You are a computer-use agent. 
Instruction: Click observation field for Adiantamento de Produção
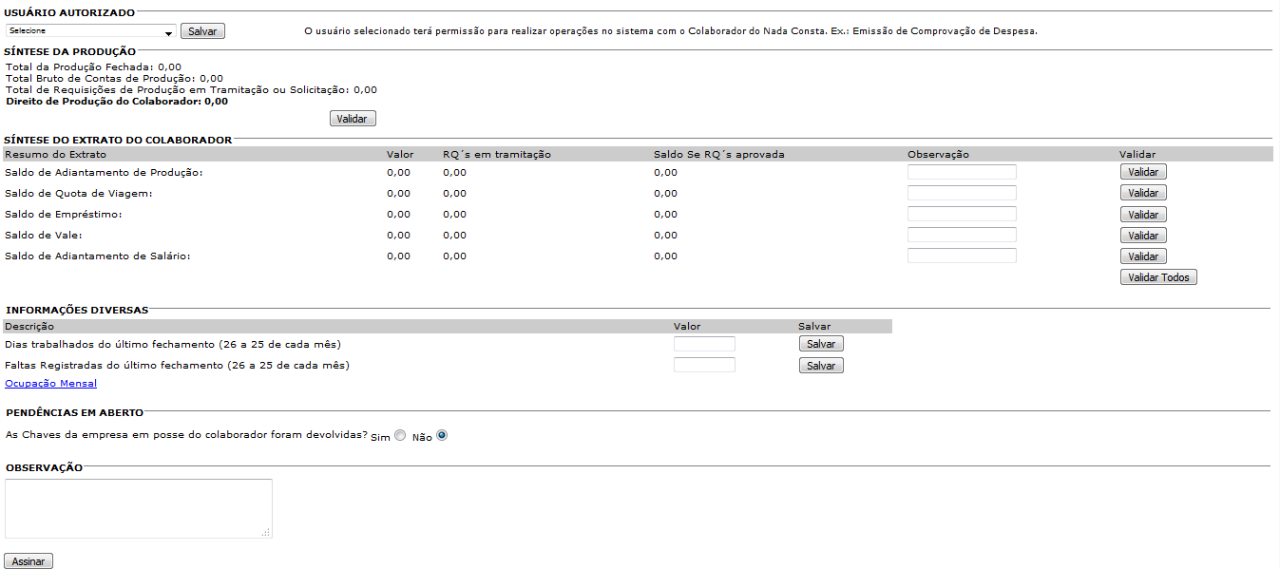coord(961,172)
